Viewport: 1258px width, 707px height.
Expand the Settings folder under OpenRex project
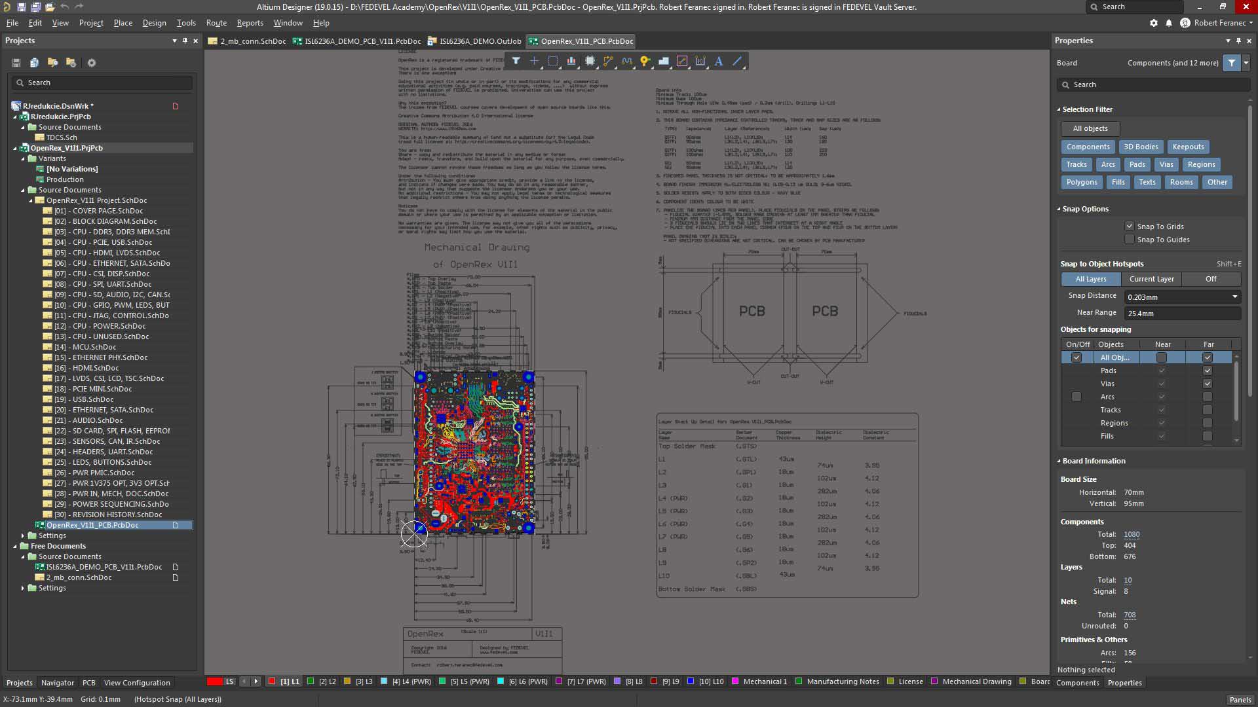point(23,535)
